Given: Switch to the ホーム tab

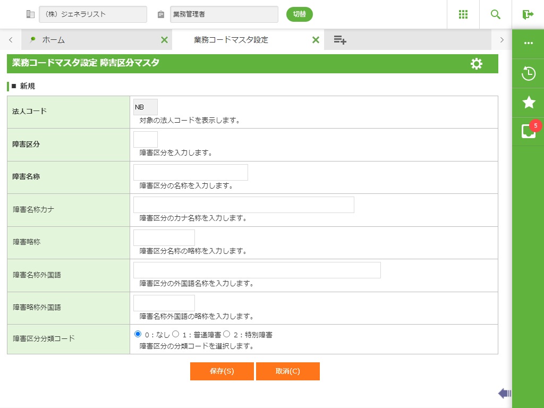Looking at the screenshot, I should coord(54,40).
